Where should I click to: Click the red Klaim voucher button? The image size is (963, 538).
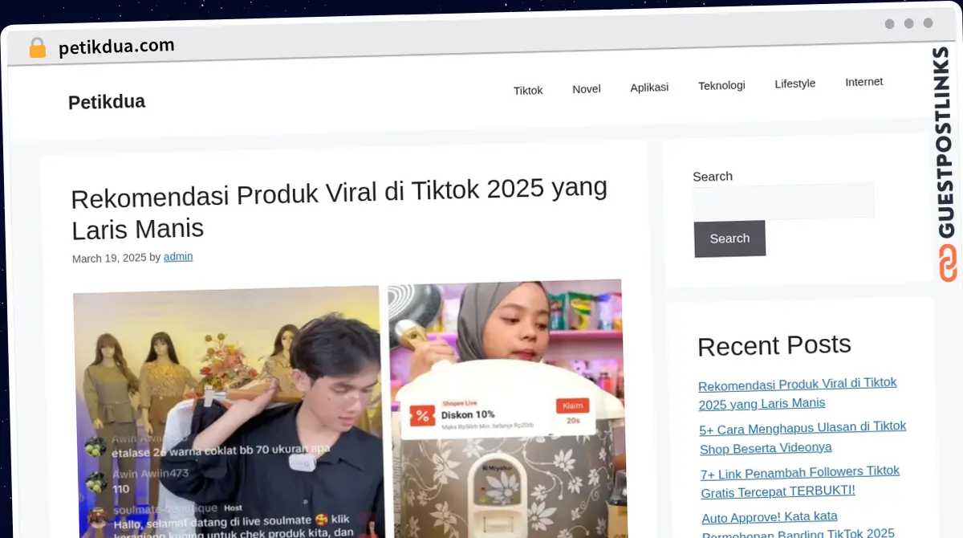click(573, 405)
